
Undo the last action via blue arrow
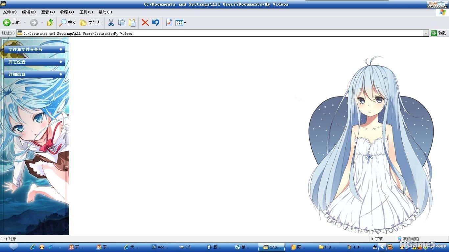tap(156, 23)
